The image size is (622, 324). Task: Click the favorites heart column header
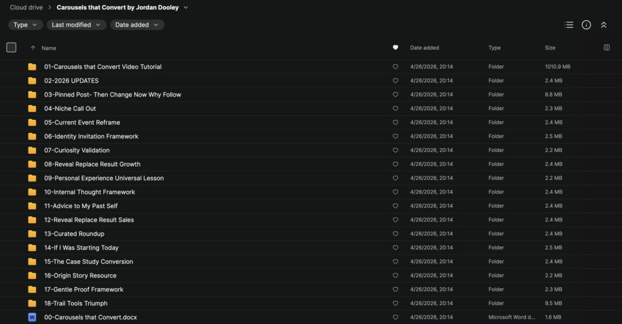pyautogui.click(x=395, y=47)
